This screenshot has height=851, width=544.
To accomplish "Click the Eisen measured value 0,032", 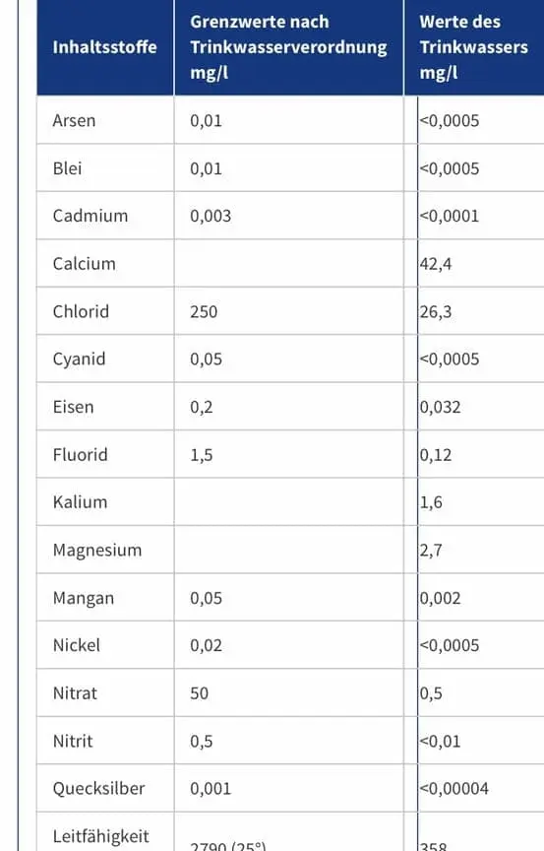I will (x=440, y=407).
